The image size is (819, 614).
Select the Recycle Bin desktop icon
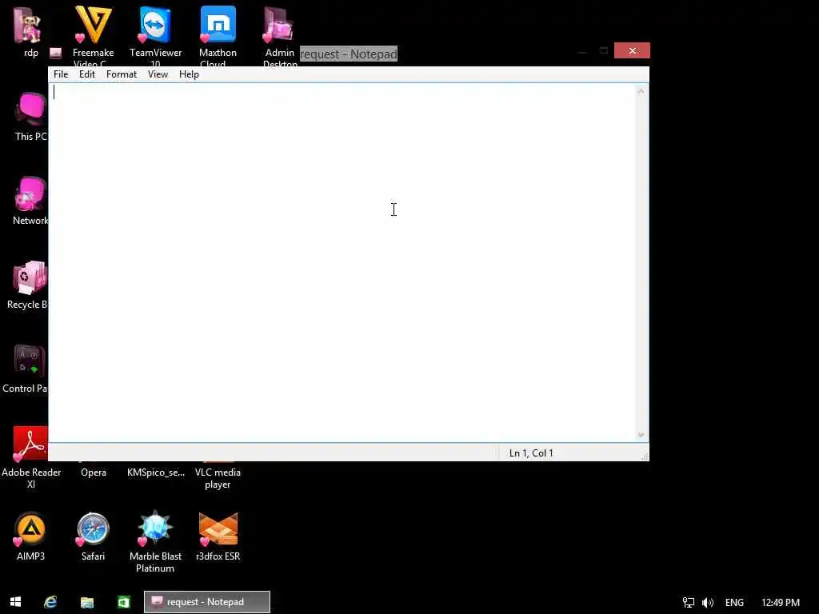pyautogui.click(x=27, y=285)
